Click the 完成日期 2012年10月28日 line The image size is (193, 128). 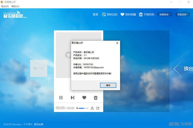pyautogui.click(x=86, y=58)
